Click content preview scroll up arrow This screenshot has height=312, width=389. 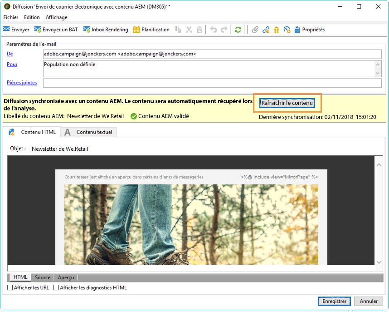pos(379,165)
